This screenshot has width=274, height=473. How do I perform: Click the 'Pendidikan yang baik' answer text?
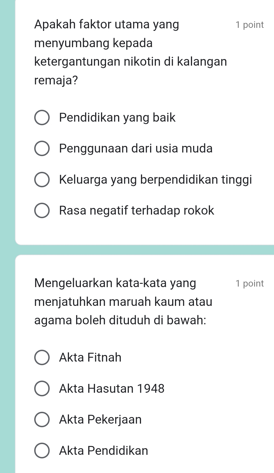tap(117, 118)
